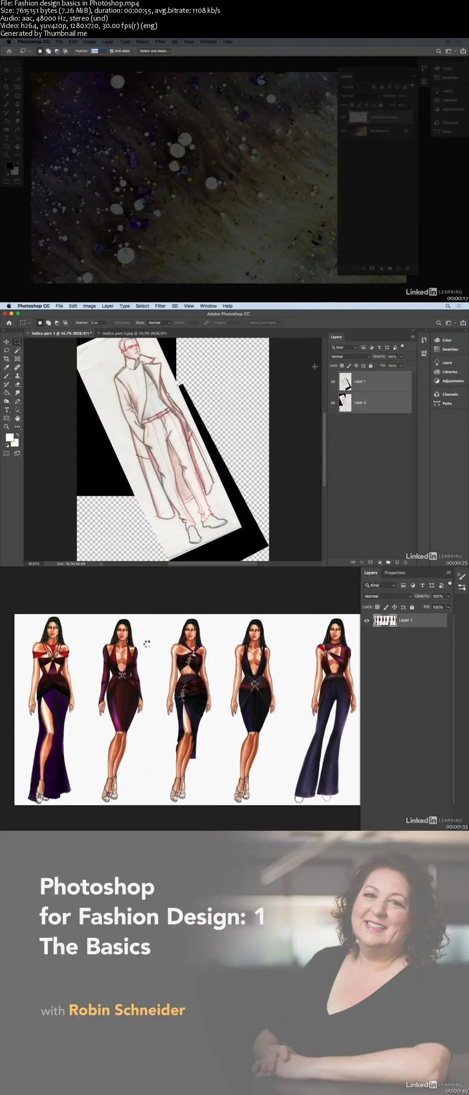Pick the Eyedropper tool in Indica part 1 toolbox
Viewport: 469px width, 1095px height.
point(6,367)
